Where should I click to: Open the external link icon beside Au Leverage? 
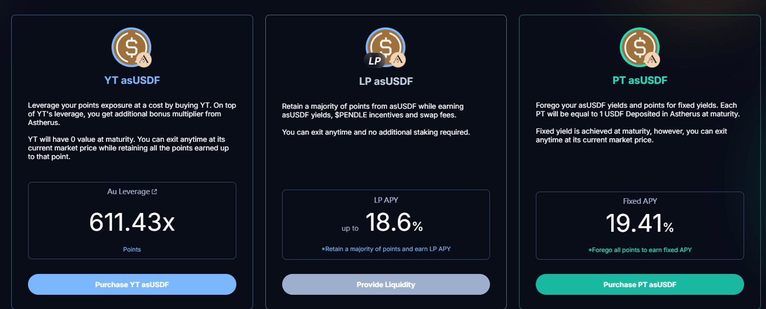pos(154,192)
